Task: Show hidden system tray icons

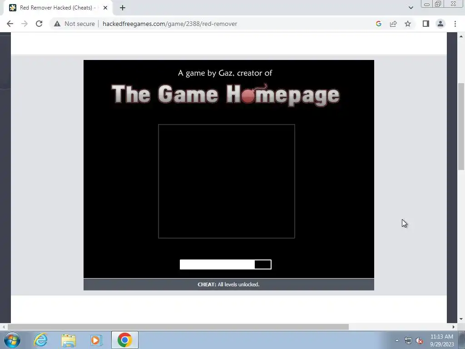Action: (x=397, y=340)
